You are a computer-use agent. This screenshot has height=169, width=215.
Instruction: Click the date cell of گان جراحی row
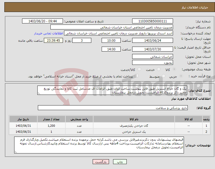(x=23, y=126)
